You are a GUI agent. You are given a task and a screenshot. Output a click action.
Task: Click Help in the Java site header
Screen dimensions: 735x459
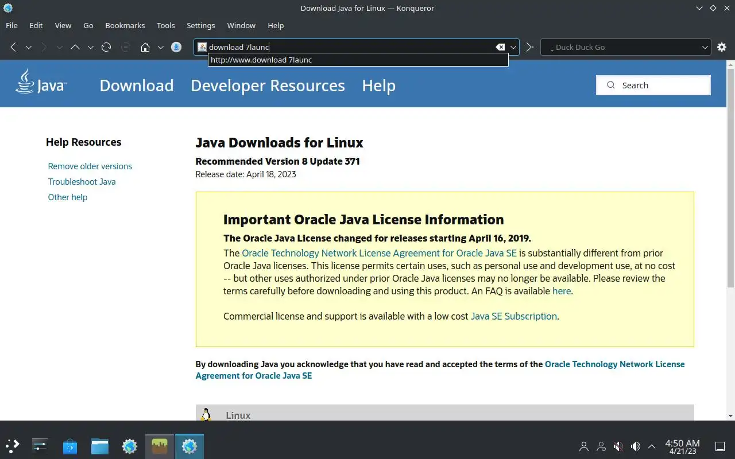point(378,85)
